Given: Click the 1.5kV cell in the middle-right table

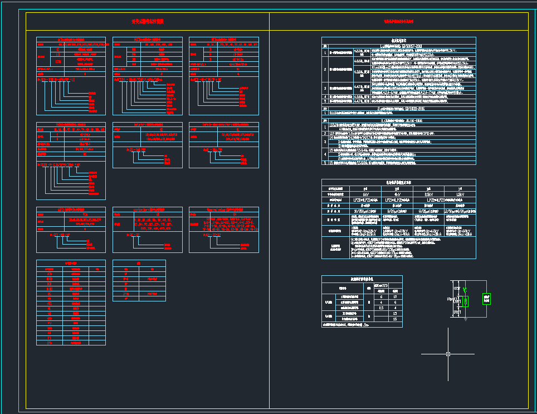Looking at the screenshot, I should click(x=460, y=194).
